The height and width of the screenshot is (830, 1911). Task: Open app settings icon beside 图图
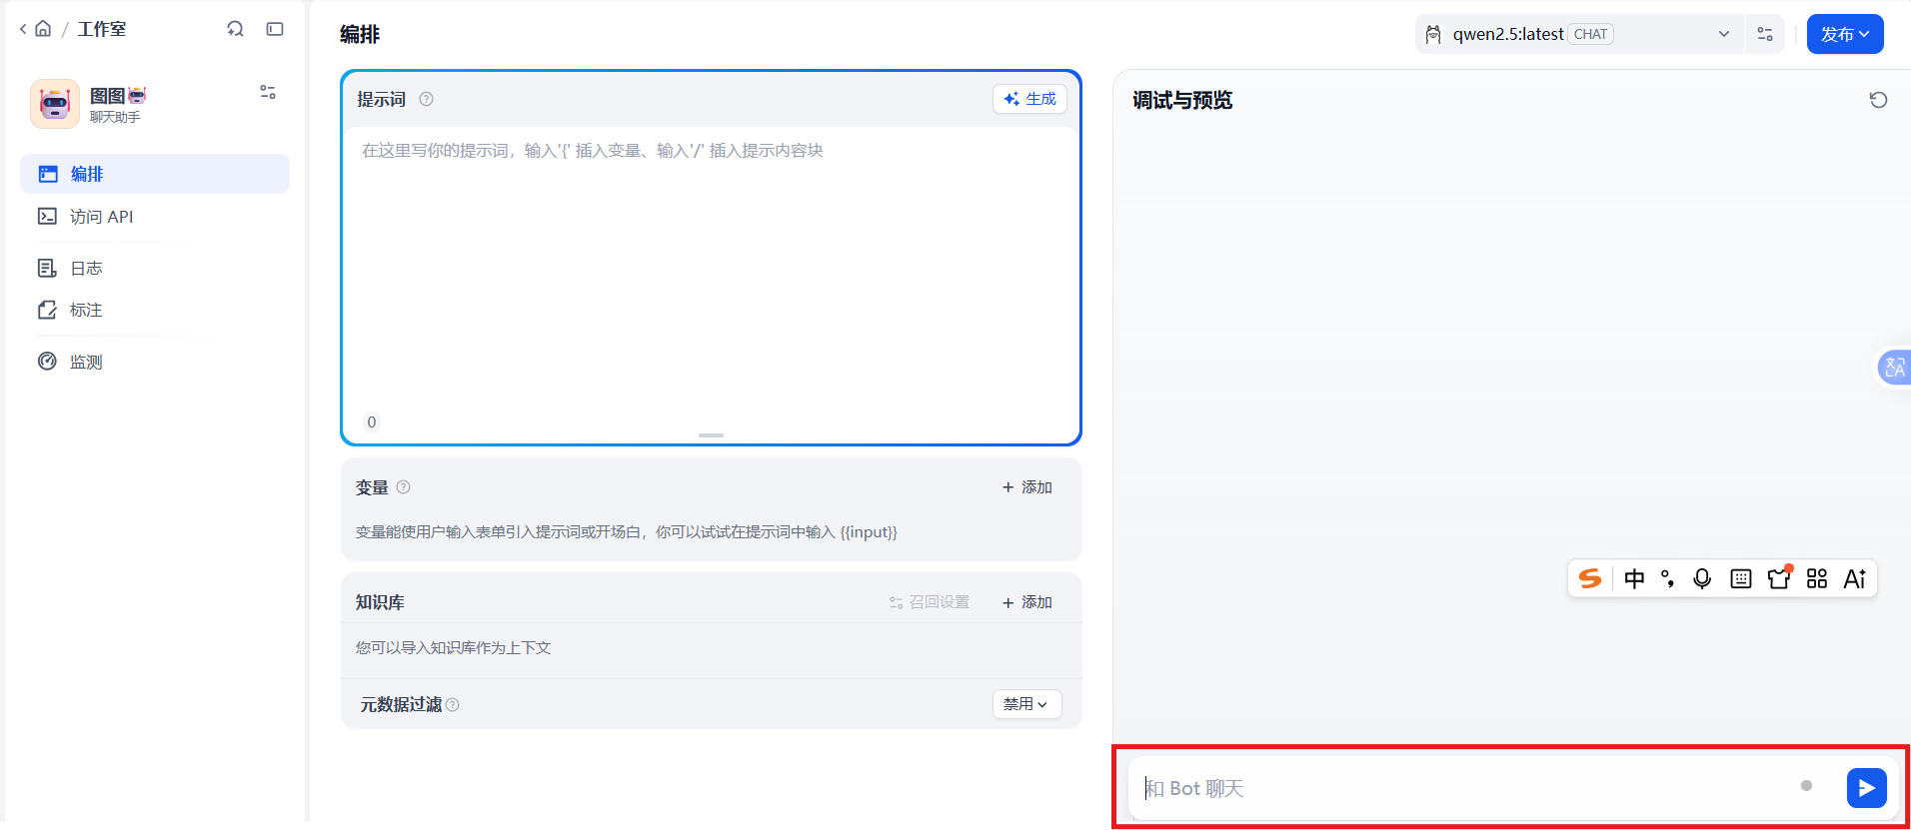[x=268, y=92]
